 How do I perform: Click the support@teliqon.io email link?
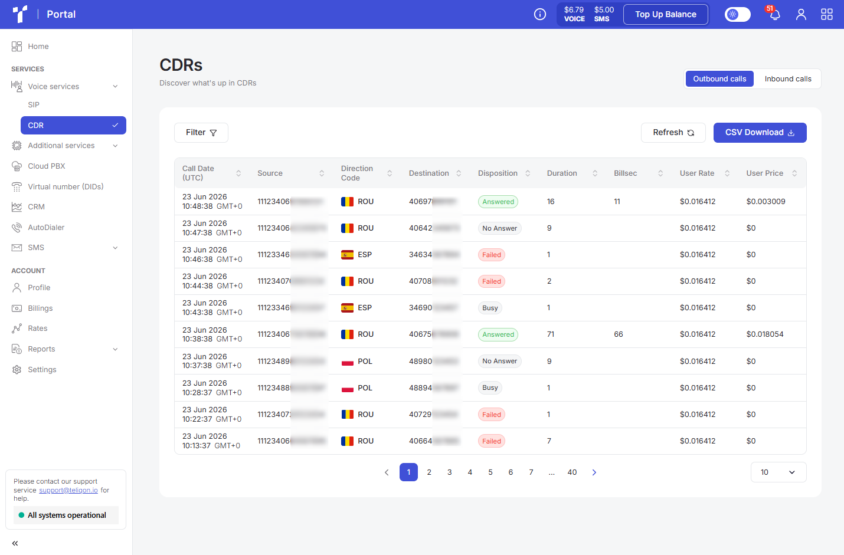(x=68, y=491)
